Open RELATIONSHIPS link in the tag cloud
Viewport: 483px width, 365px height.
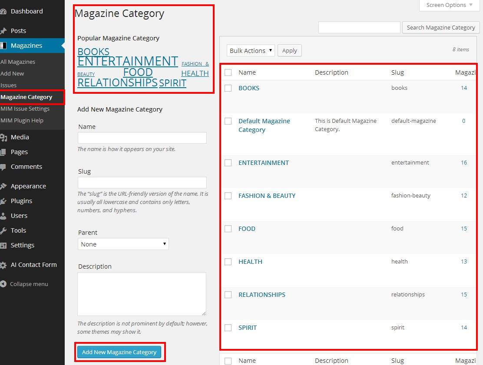[x=117, y=82]
